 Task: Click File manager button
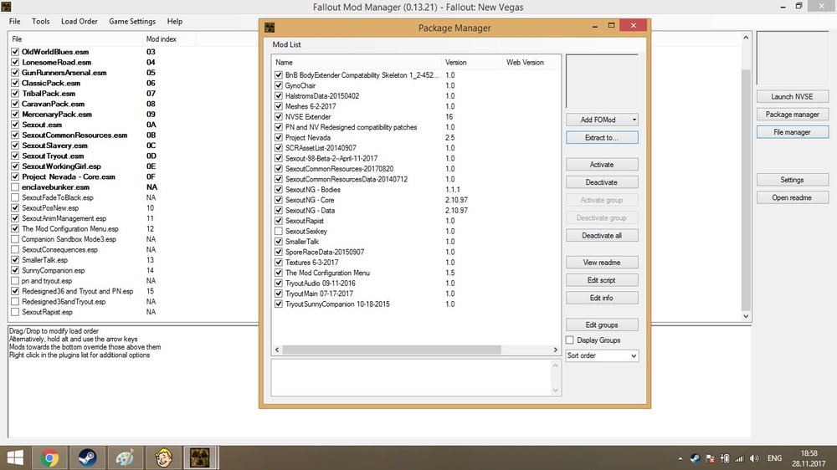coord(792,132)
